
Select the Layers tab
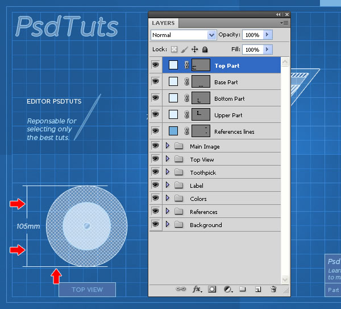(163, 23)
